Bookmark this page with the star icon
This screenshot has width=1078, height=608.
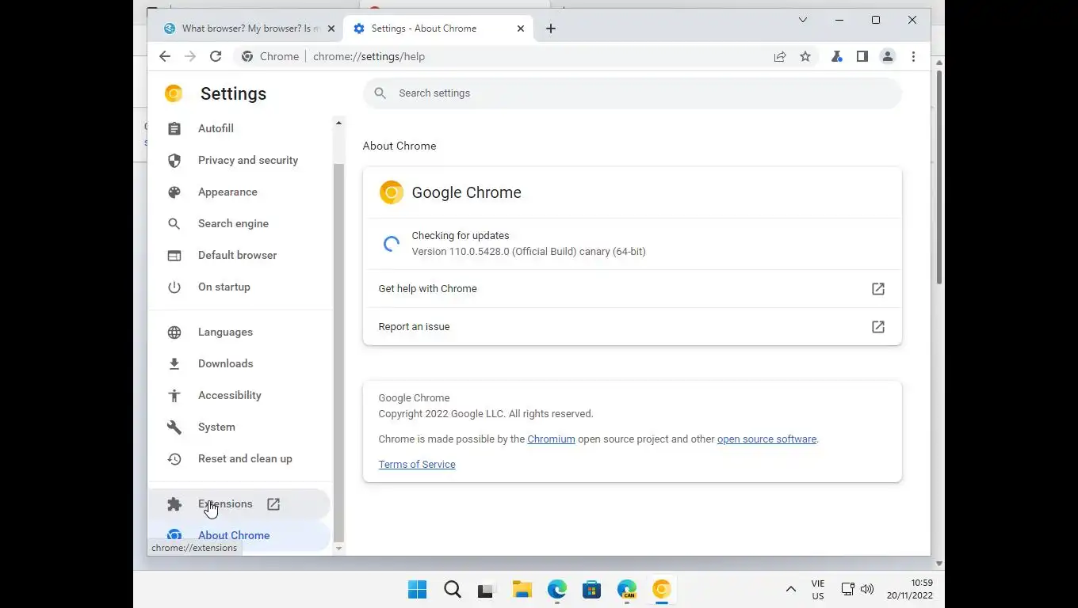(805, 56)
